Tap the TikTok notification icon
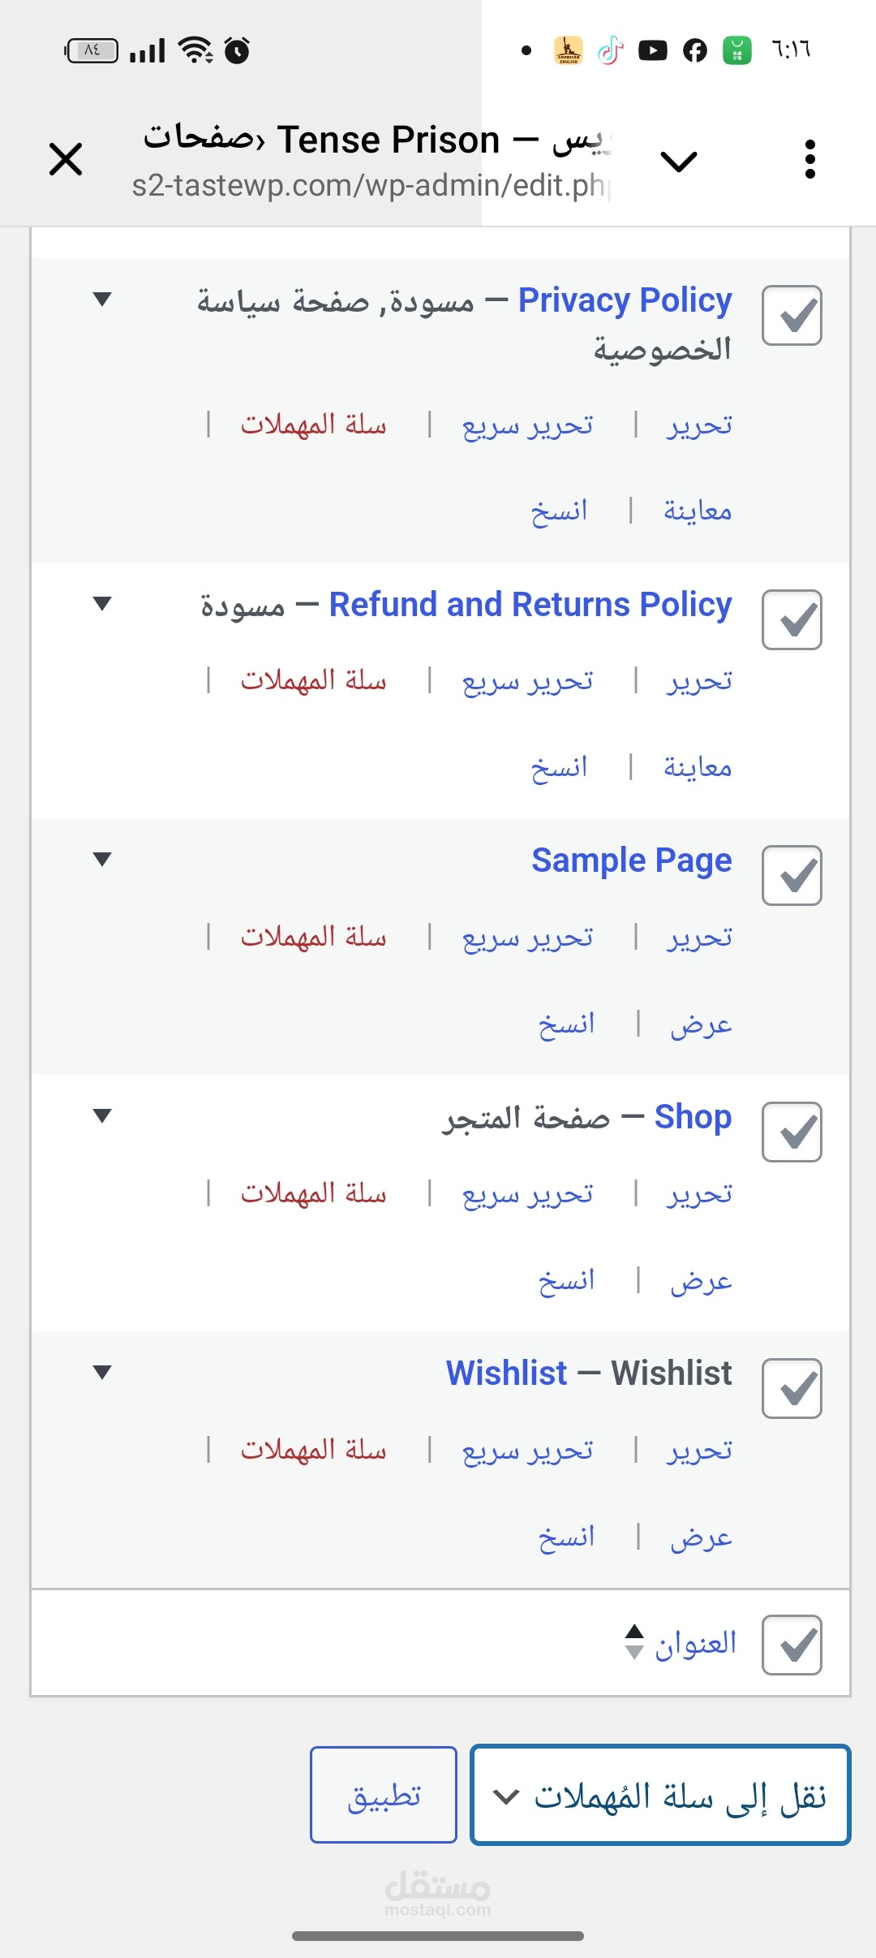The width and height of the screenshot is (876, 1958). tap(610, 51)
